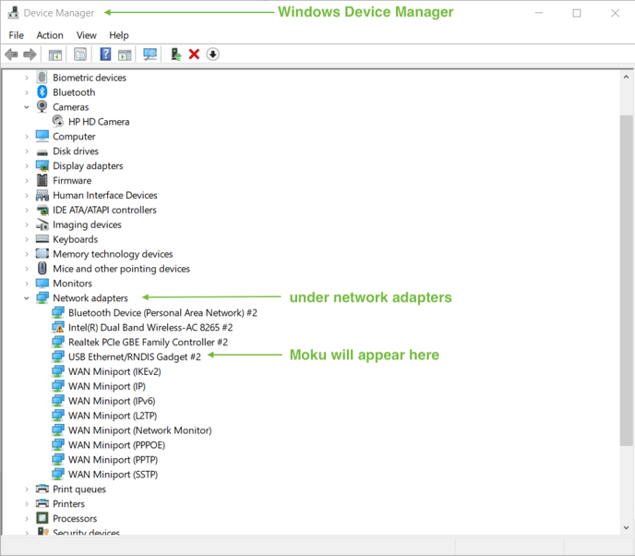Click the Human Interface Devices icon
Image resolution: width=635 pixels, height=556 pixels.
tap(42, 195)
